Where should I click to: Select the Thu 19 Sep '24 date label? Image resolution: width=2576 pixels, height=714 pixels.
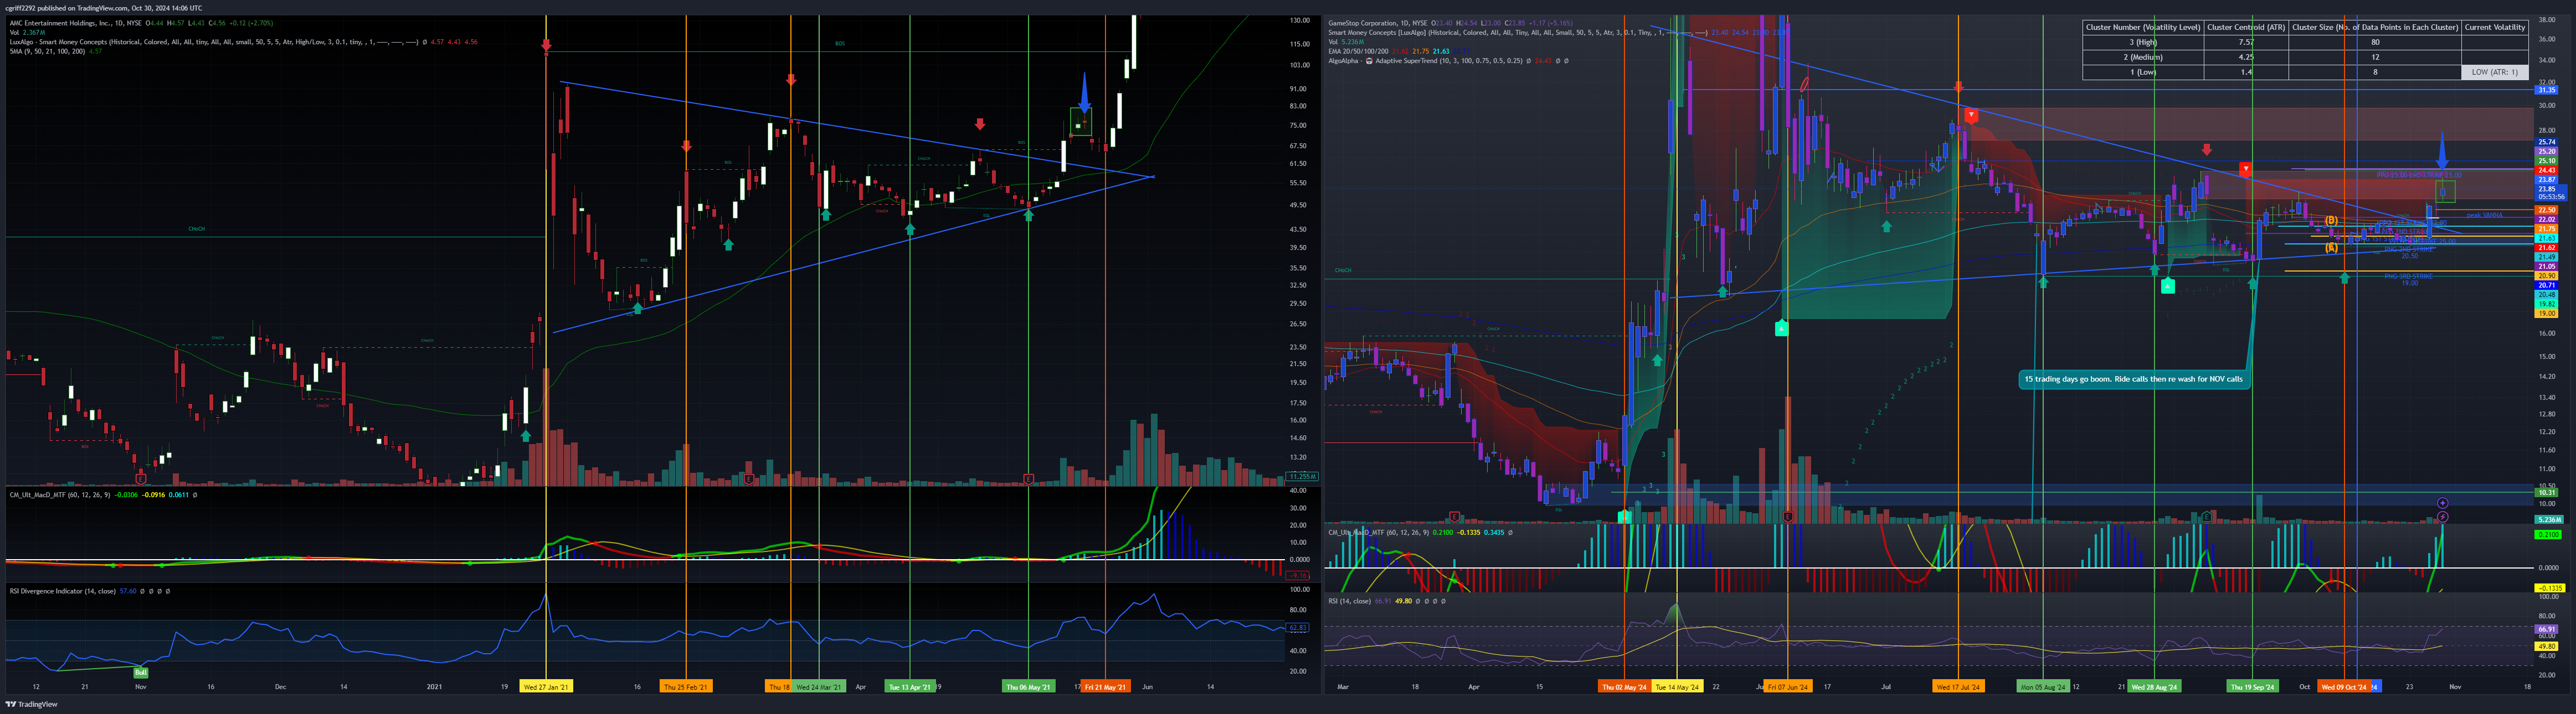(x=2252, y=687)
